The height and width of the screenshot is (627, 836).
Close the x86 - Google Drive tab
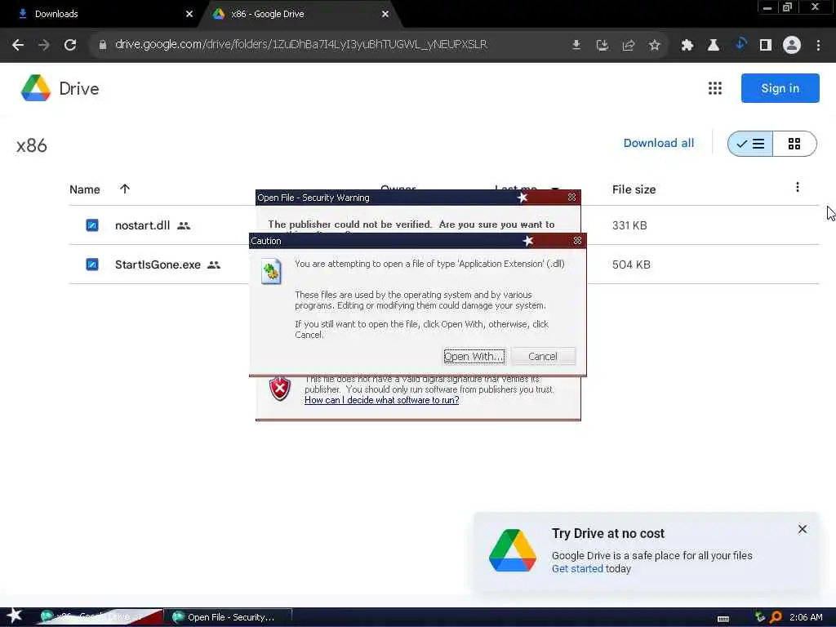pyautogui.click(x=385, y=14)
